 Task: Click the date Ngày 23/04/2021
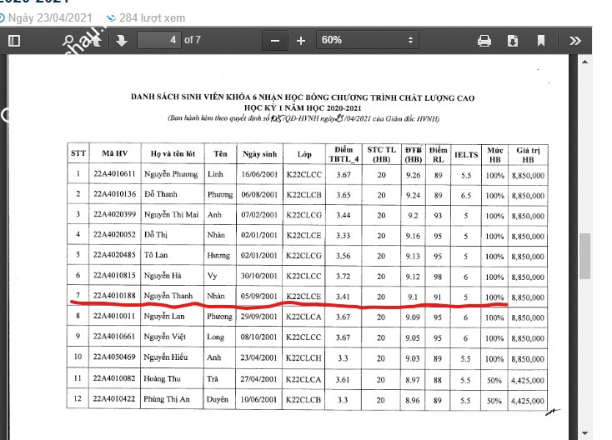(x=50, y=18)
